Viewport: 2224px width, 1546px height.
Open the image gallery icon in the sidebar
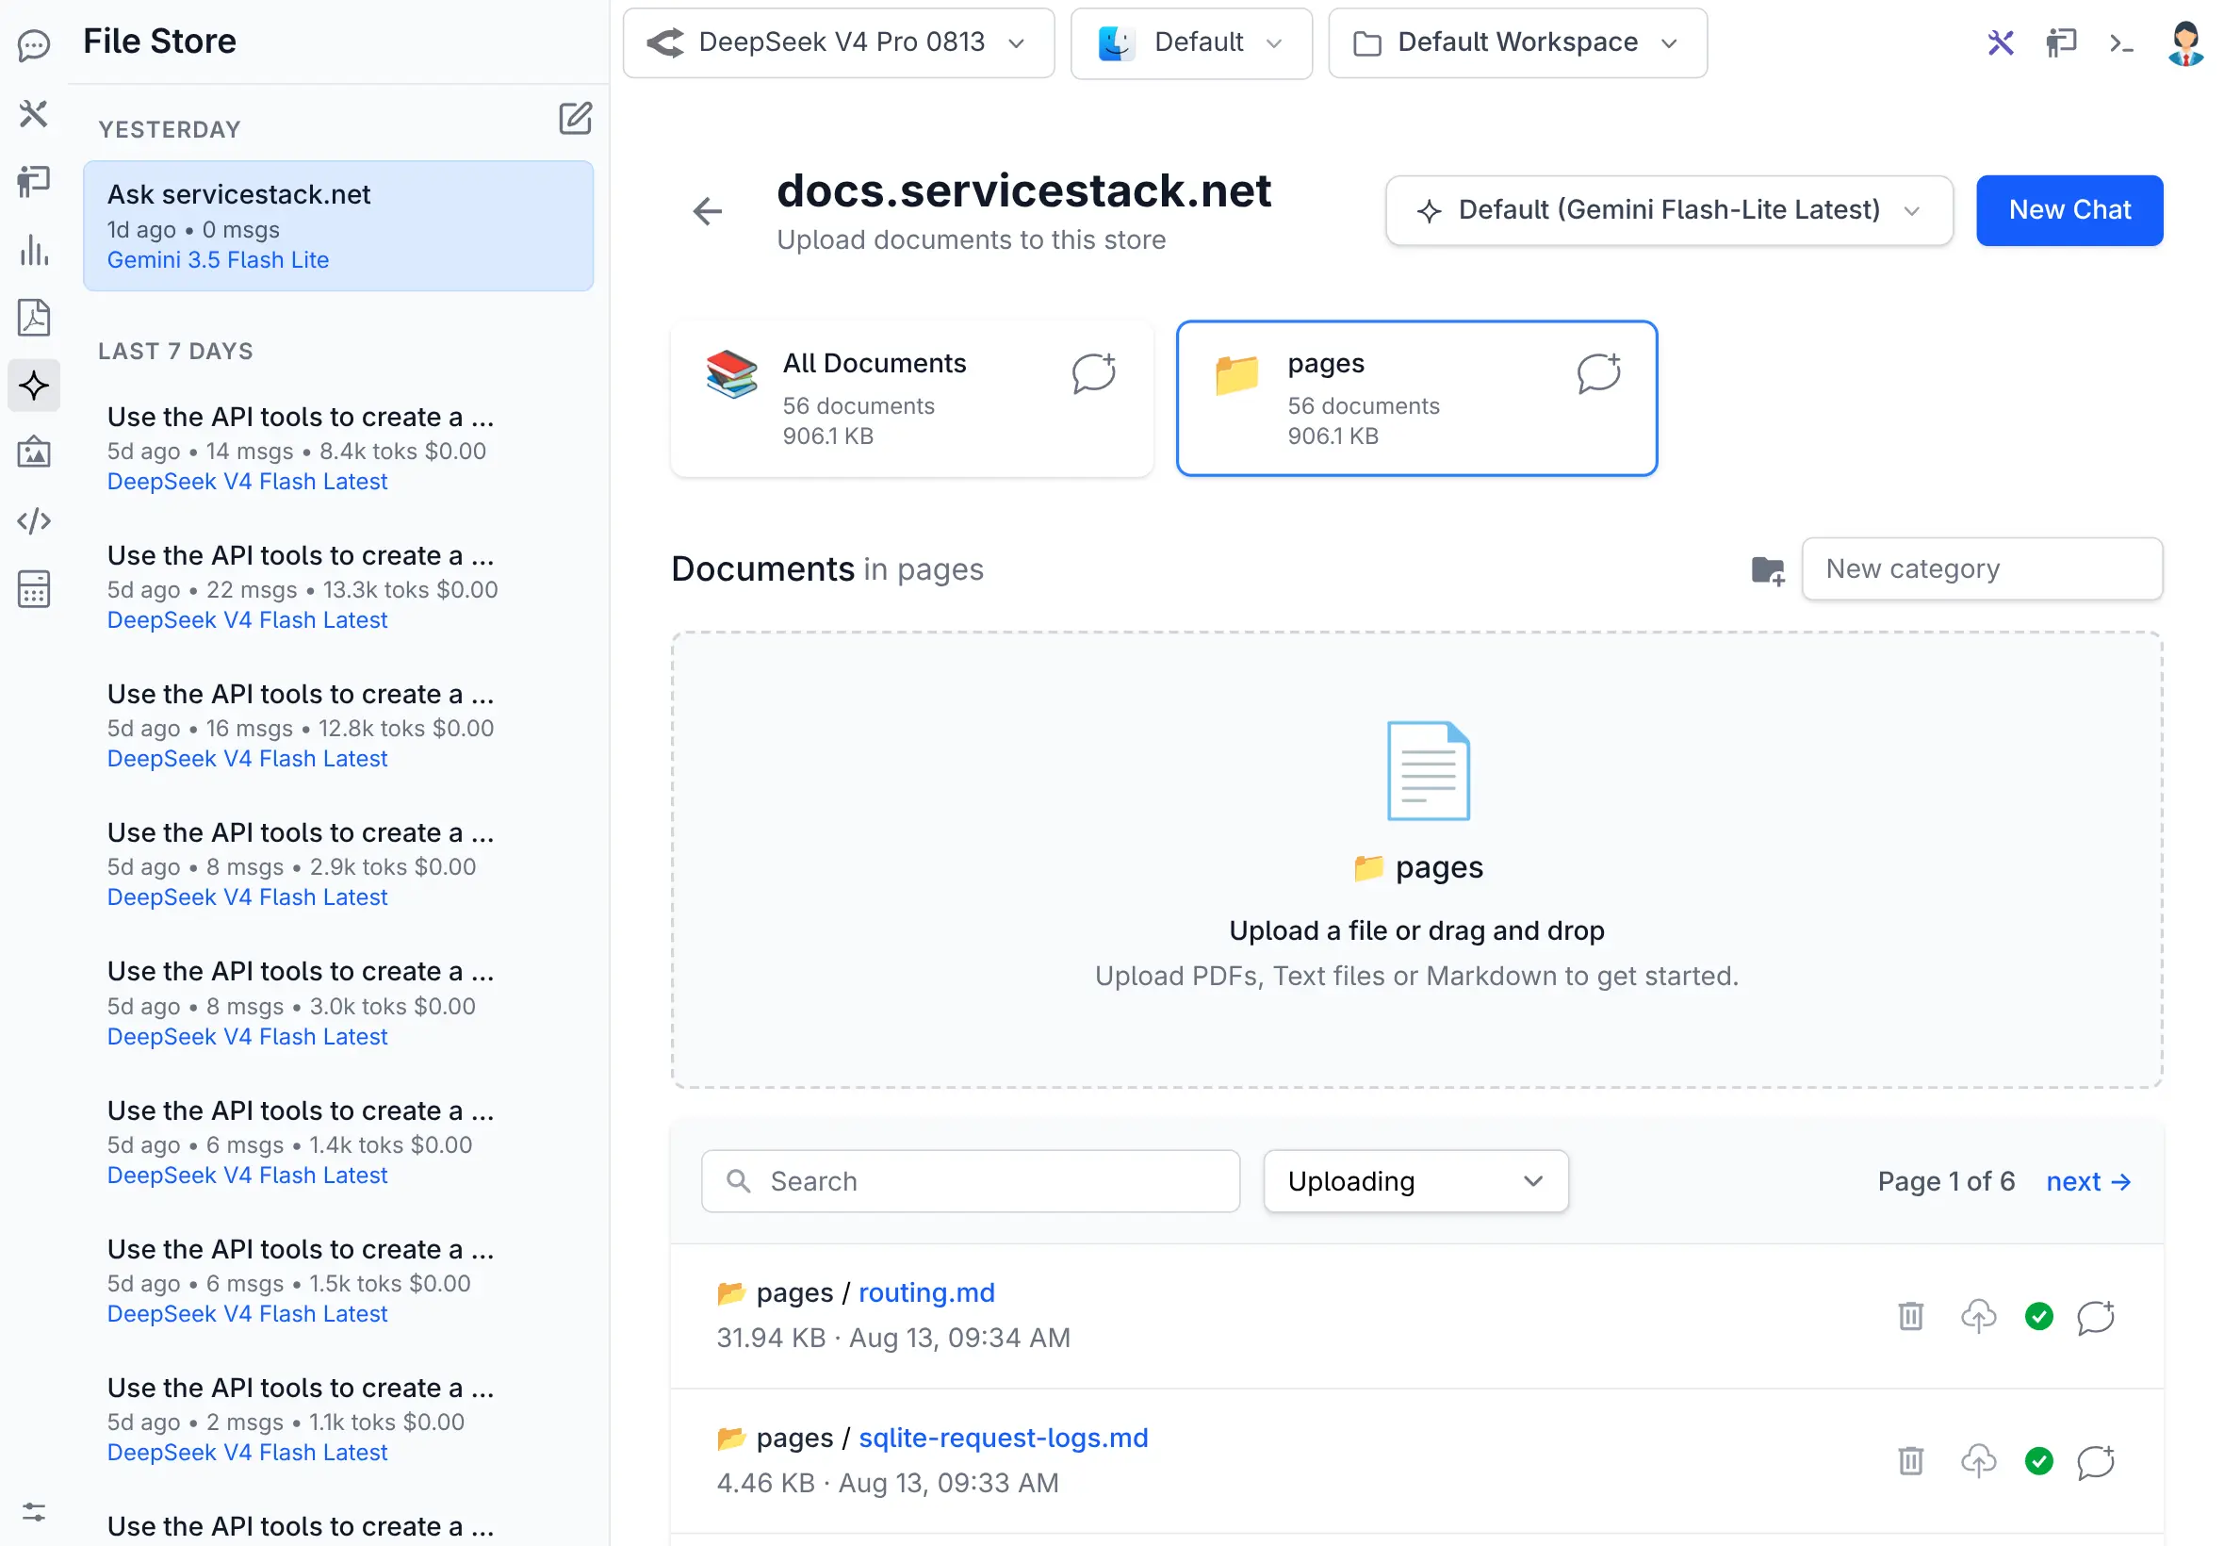tap(34, 452)
